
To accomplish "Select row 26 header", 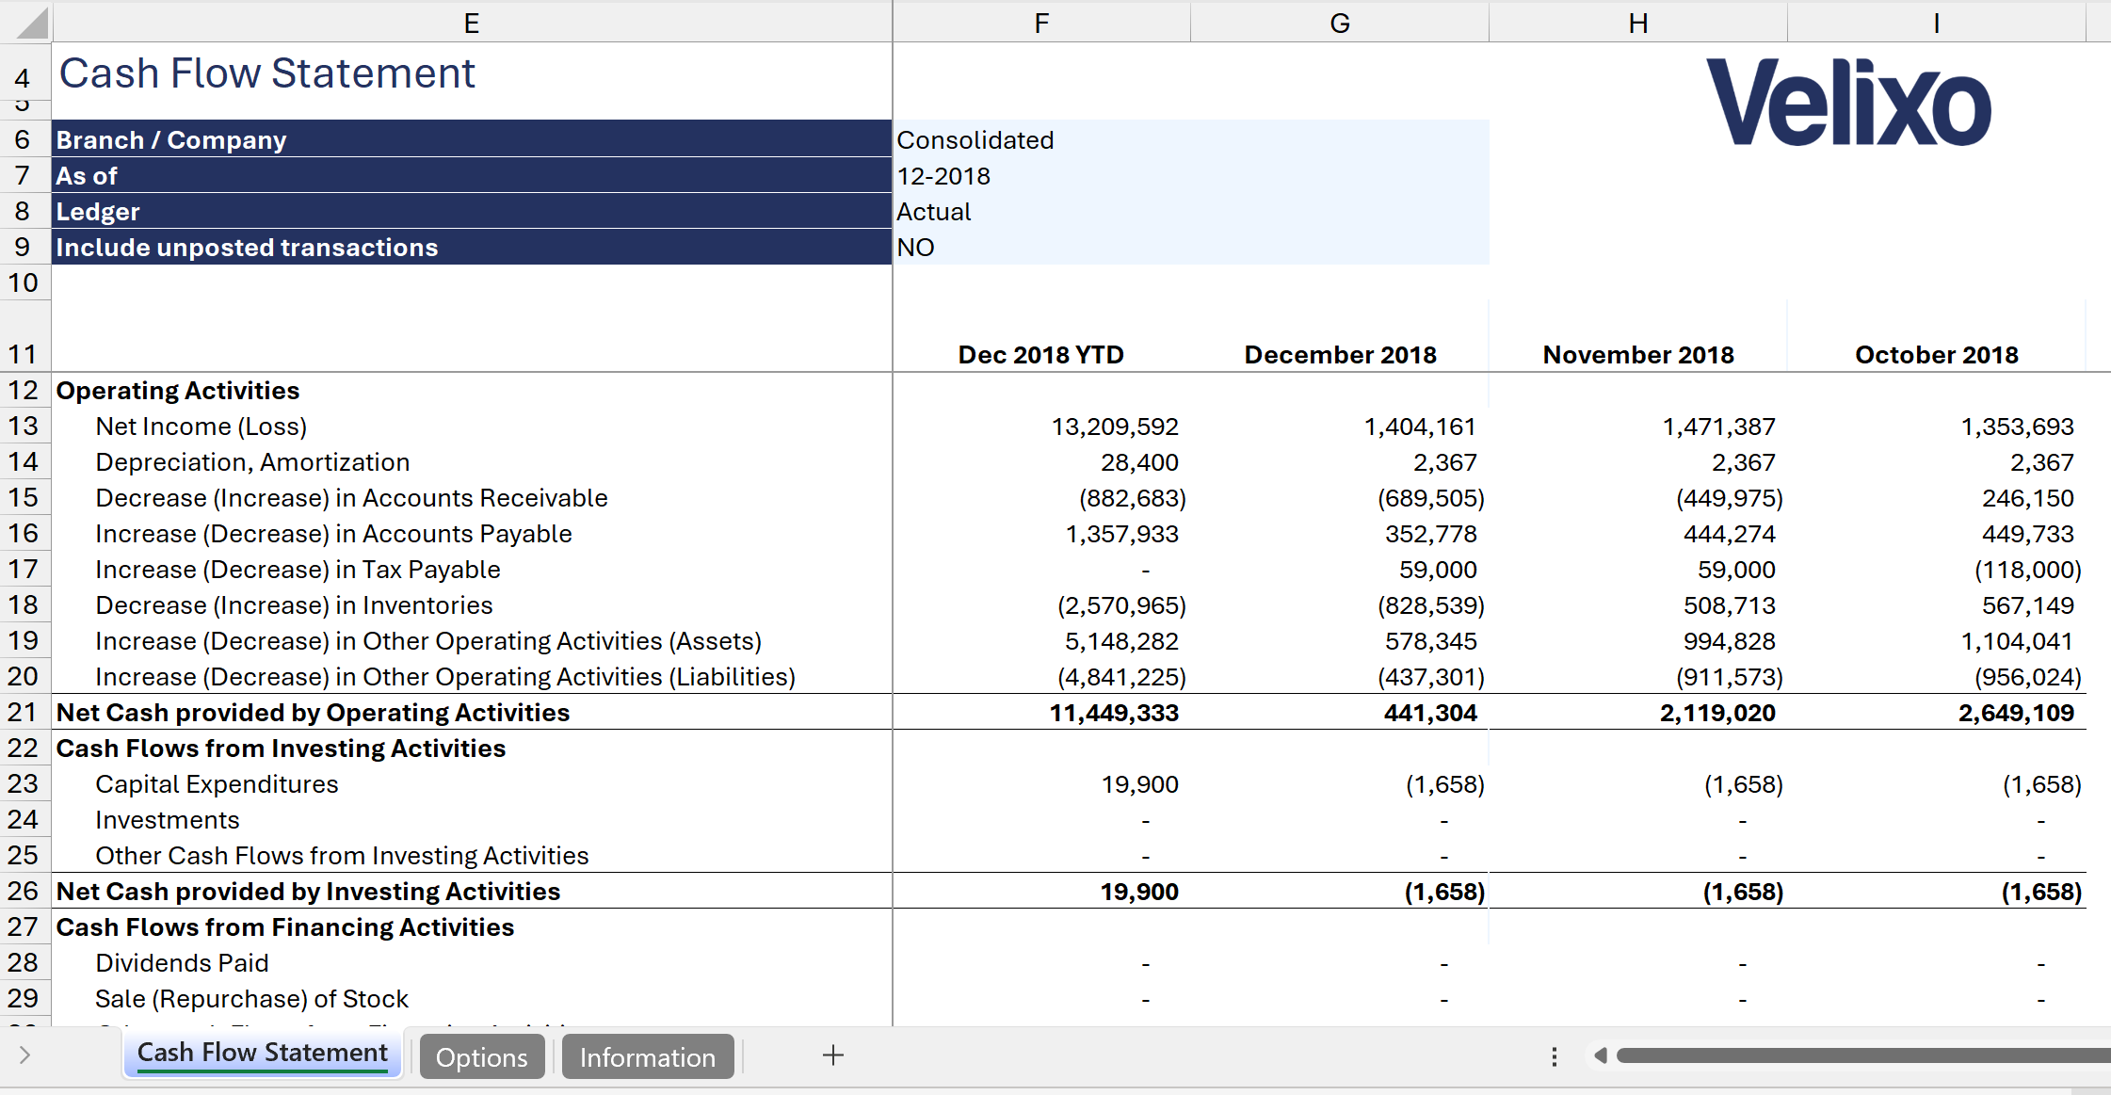I will (x=24, y=892).
